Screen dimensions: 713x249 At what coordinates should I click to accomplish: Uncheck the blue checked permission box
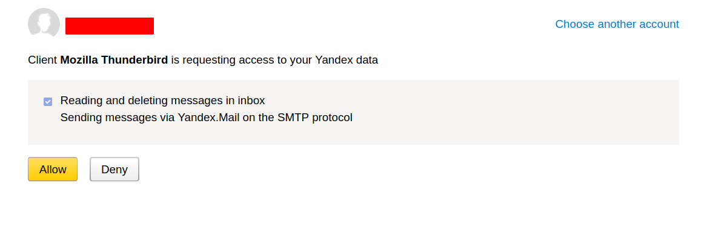[x=48, y=102]
